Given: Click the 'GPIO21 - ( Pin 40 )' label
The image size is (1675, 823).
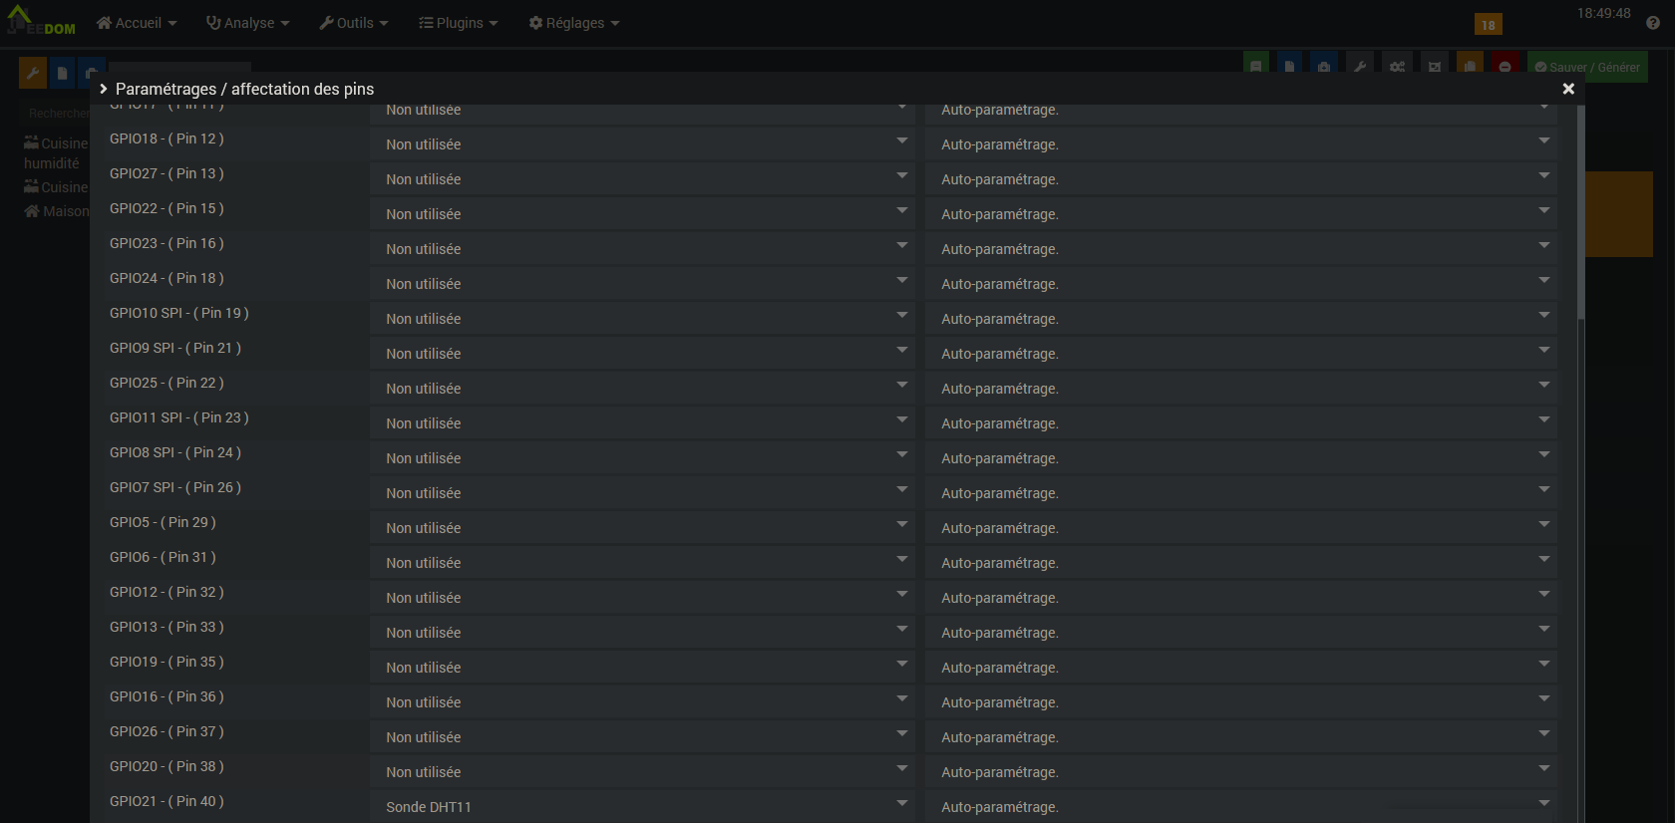Looking at the screenshot, I should click(167, 801).
